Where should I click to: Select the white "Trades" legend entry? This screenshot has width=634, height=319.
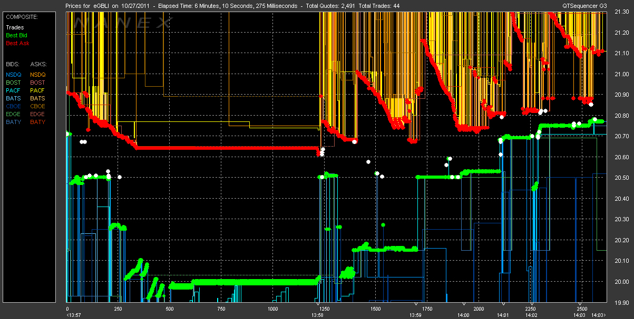[14, 27]
